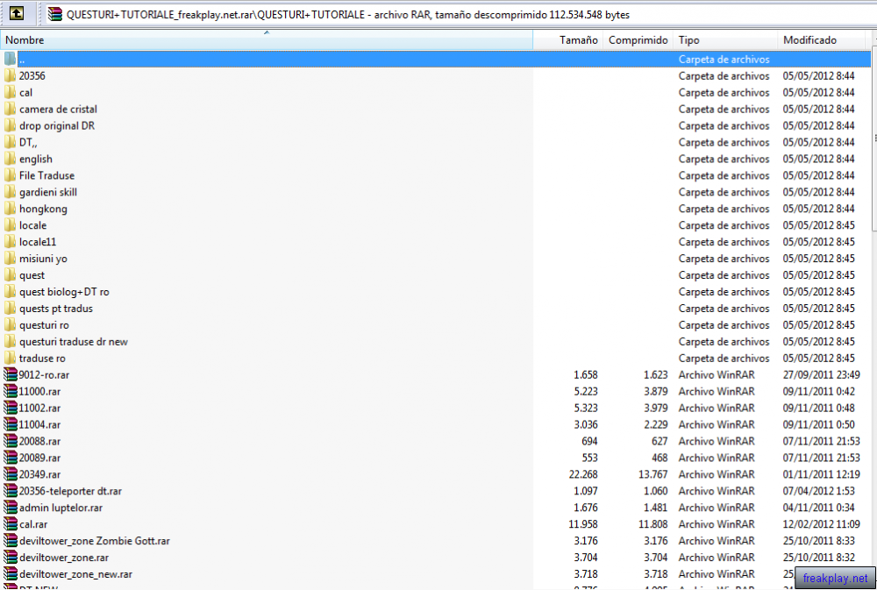Click the WinRAR icon beside admin luptelor.rar
This screenshot has width=877, height=590.
pos(10,508)
